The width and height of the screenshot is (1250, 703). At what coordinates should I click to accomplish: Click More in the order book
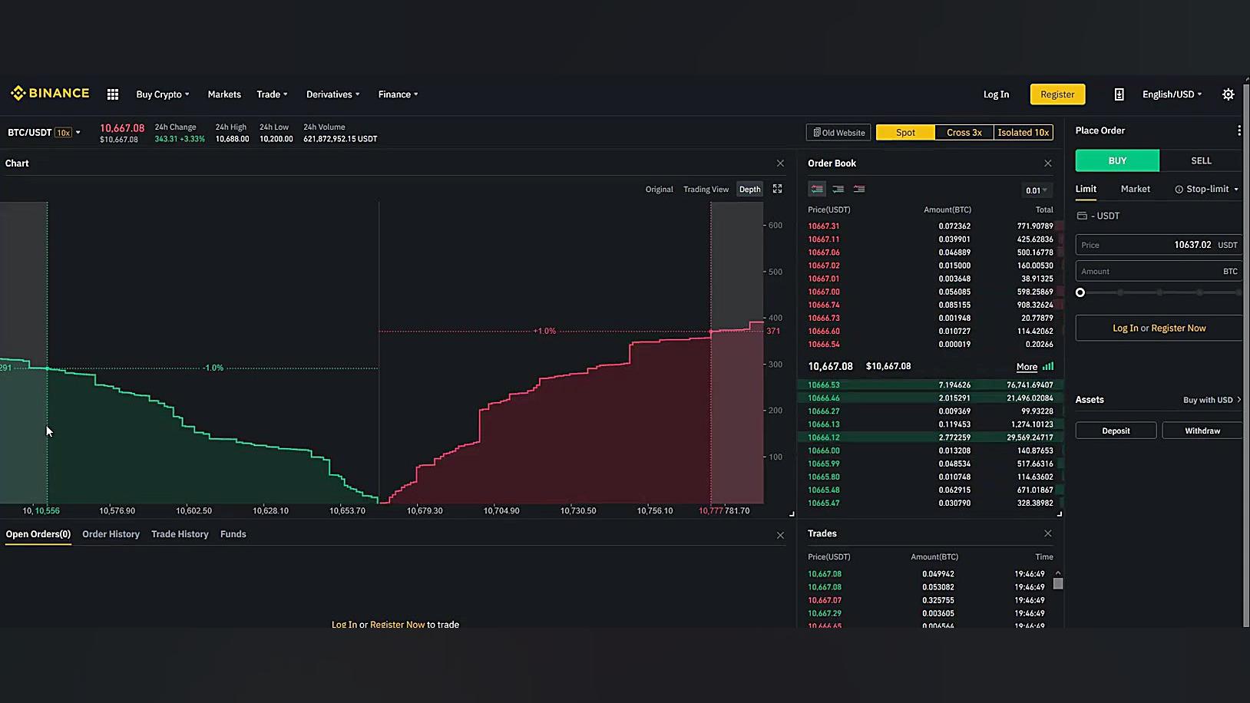coord(1027,367)
